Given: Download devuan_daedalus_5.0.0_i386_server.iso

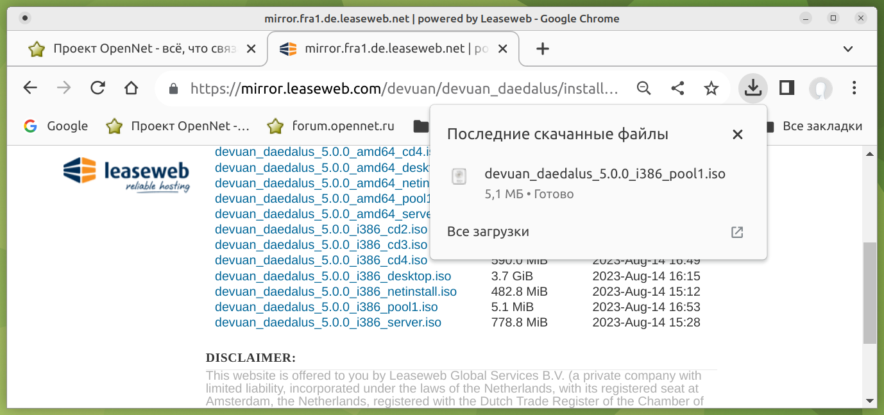Looking at the screenshot, I should (x=328, y=322).
